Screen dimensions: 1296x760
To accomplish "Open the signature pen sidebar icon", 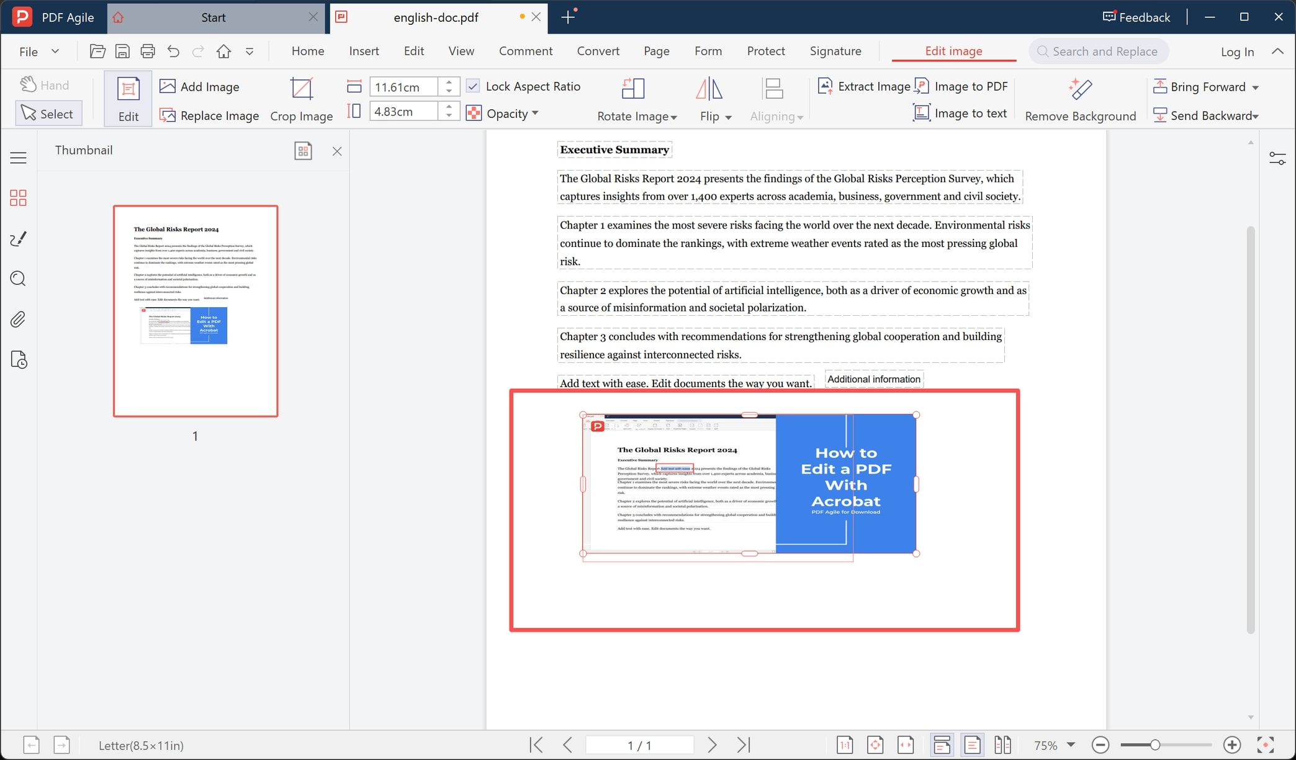I will tap(18, 238).
